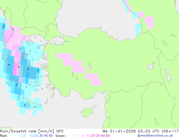Viewport: 179px width, 138px height.
Task: Click the Rain legend value 10
Action: click(31, 136)
